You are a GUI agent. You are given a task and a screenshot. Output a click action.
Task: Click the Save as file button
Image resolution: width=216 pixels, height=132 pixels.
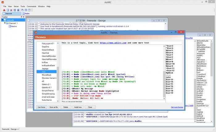tap(54, 107)
